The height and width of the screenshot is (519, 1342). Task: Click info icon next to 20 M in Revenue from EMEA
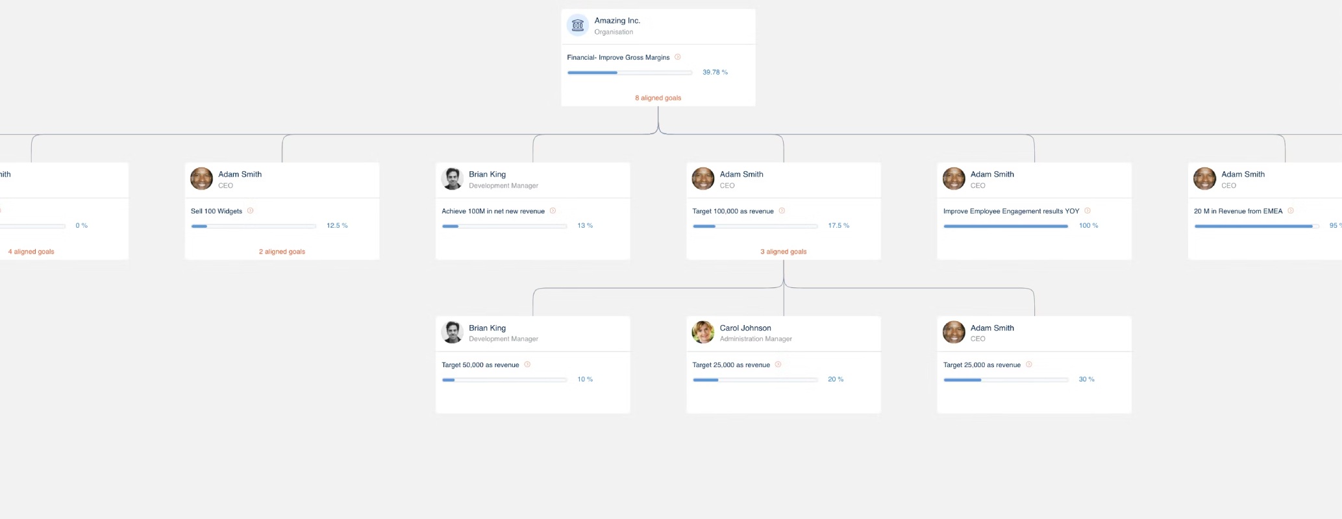1291,211
